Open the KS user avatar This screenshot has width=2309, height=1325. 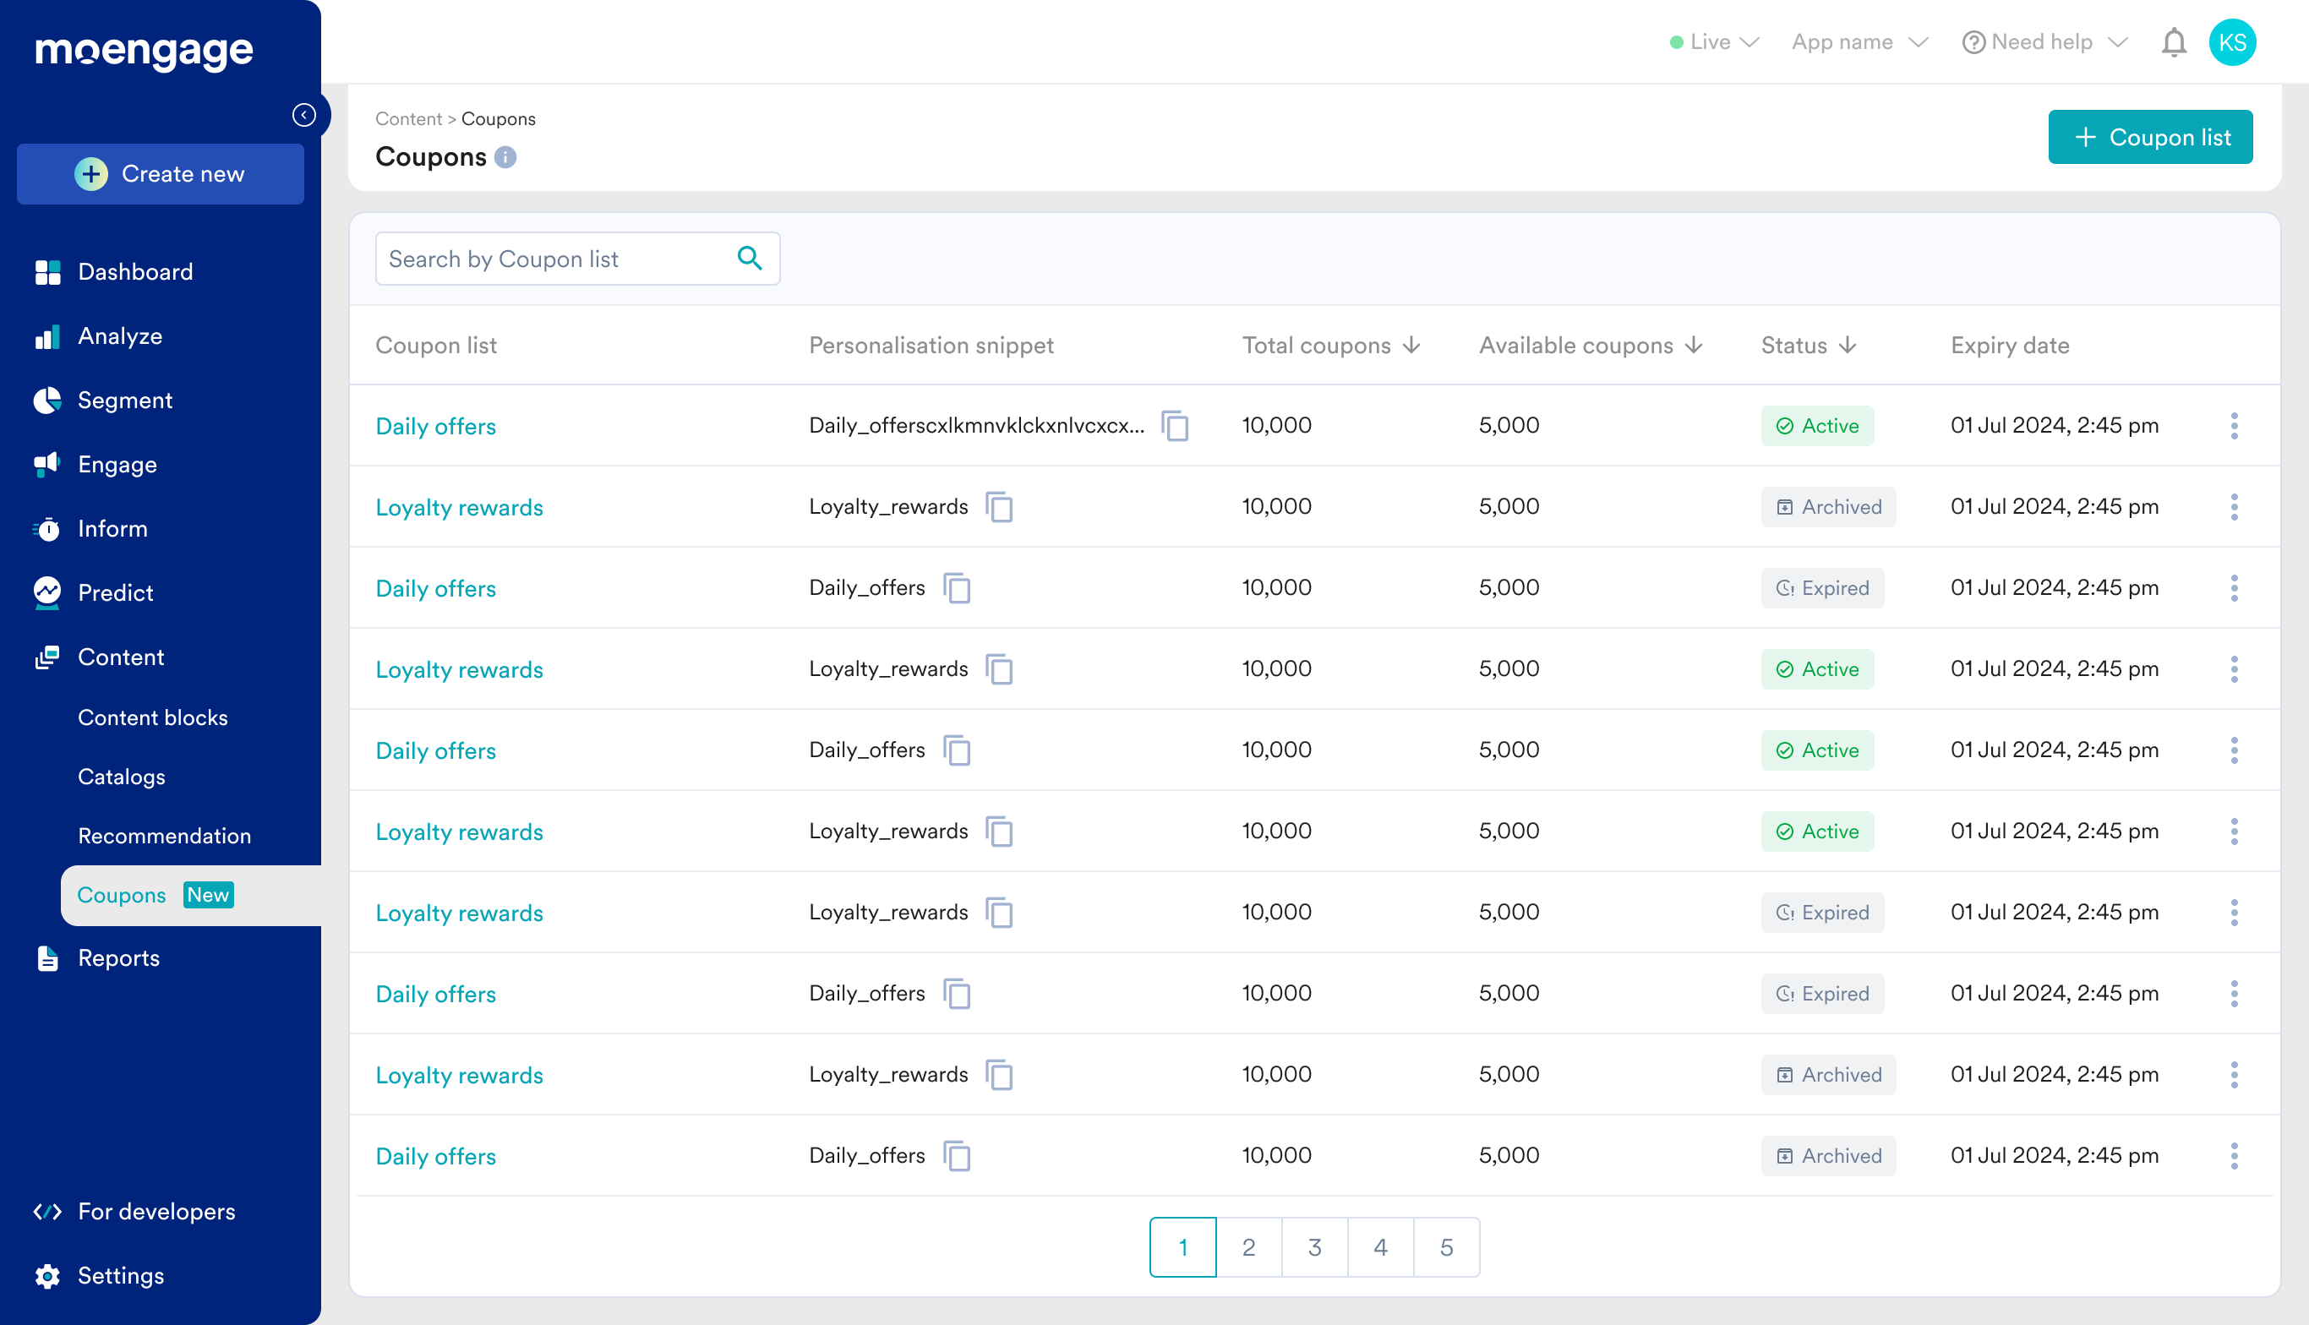(2231, 43)
